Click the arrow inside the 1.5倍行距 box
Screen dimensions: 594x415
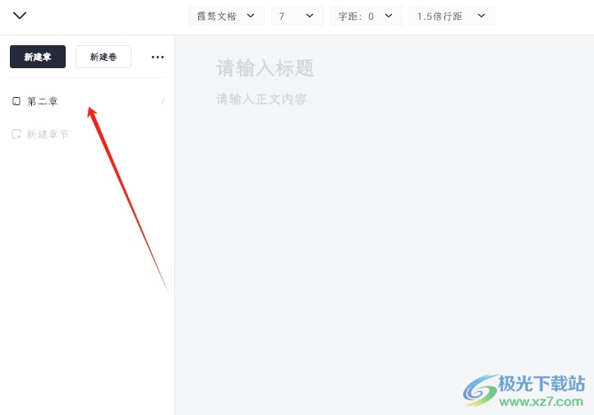click(481, 16)
